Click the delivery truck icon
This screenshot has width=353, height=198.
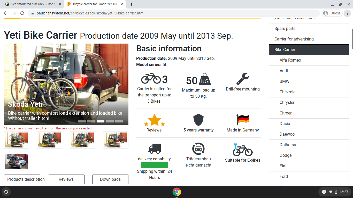click(155, 148)
